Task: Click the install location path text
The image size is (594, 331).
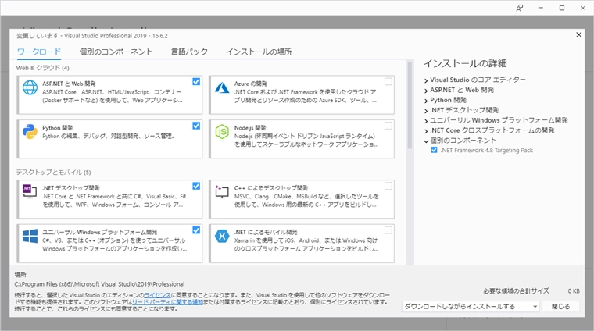Action: [x=99, y=284]
